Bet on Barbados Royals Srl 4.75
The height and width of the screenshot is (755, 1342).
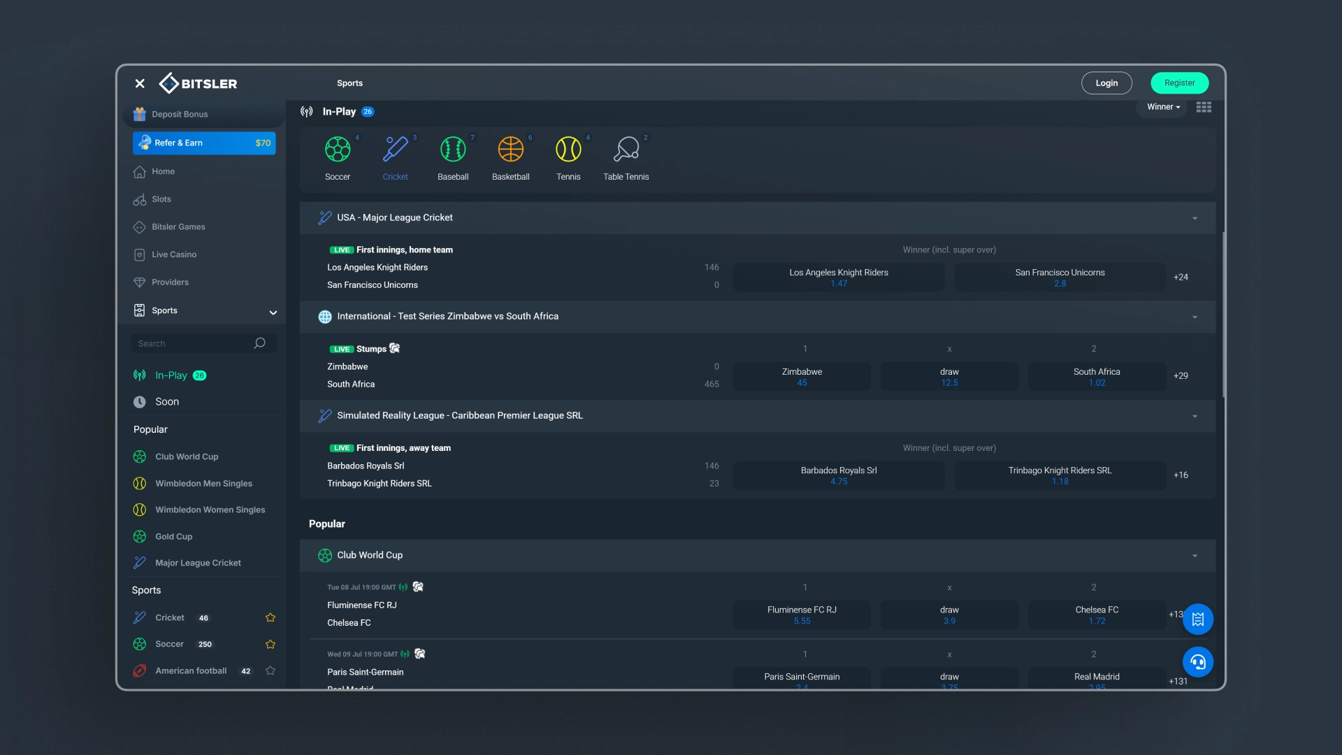(839, 475)
